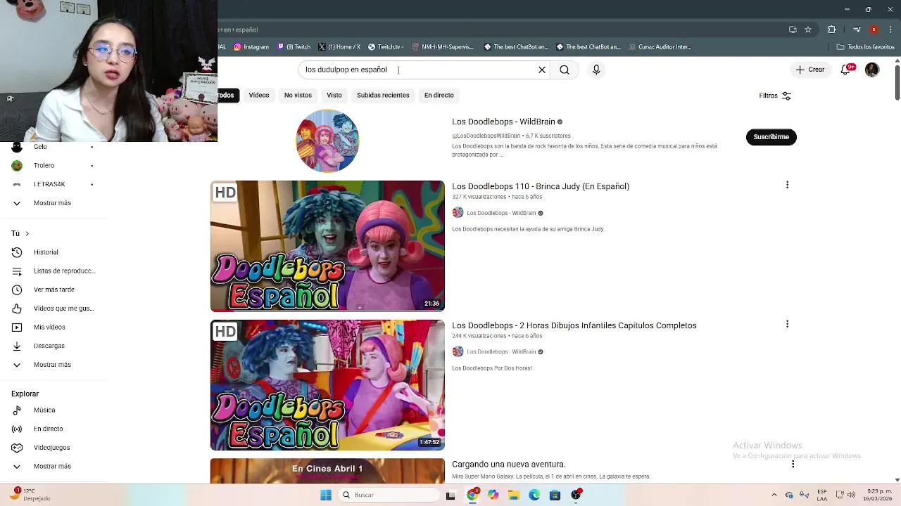Click the magnifier search button
This screenshot has height=506, width=901.
[x=565, y=70]
